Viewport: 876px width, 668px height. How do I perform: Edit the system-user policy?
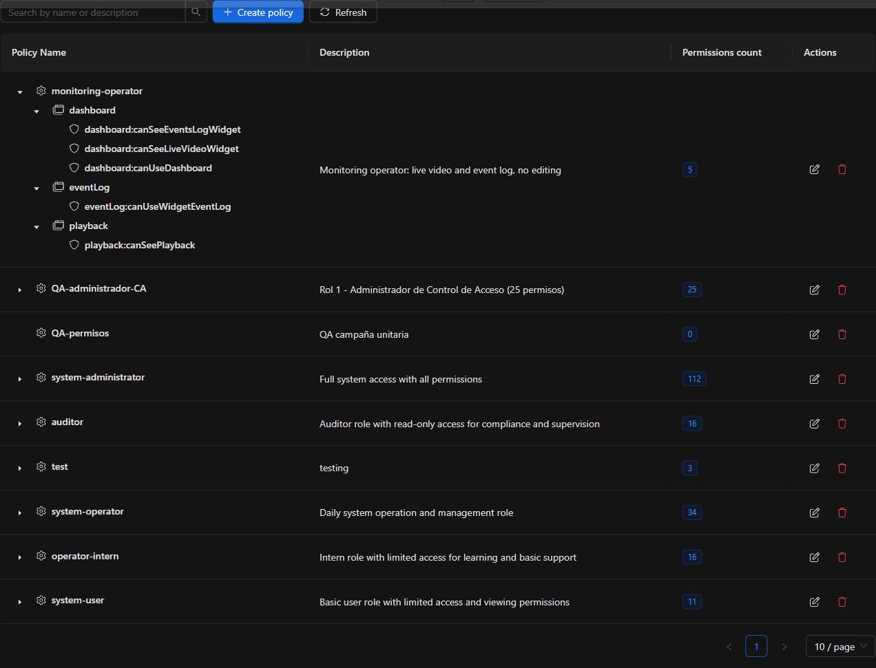(x=814, y=602)
